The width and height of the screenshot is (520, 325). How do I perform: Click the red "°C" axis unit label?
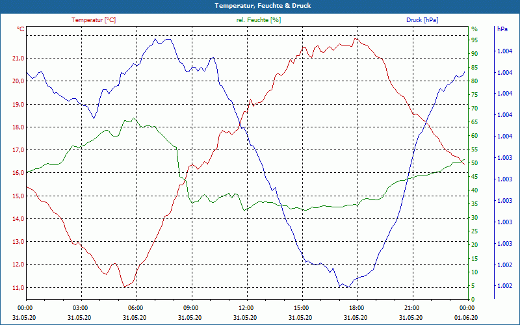21,29
